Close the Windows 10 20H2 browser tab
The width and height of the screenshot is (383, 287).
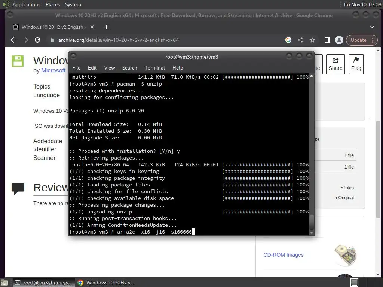point(92,27)
